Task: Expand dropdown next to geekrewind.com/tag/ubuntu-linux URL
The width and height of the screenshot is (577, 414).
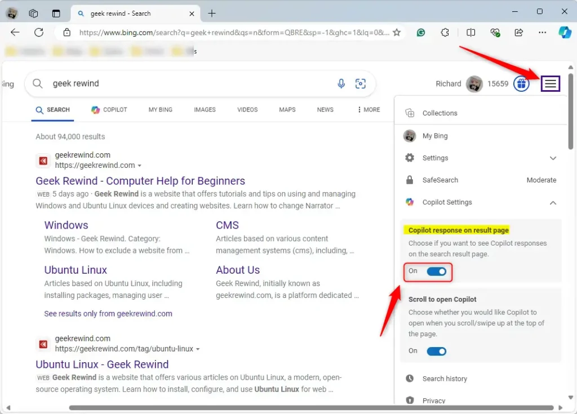Action: 198,349
